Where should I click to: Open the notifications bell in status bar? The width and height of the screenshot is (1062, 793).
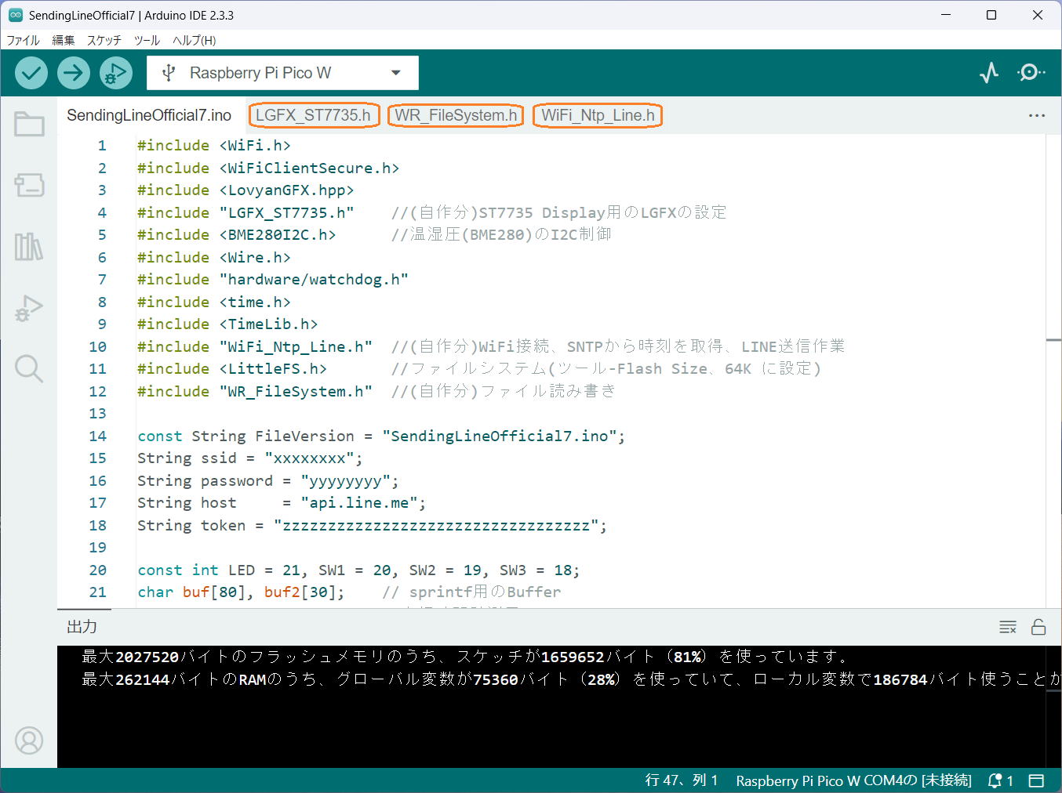(x=1000, y=780)
